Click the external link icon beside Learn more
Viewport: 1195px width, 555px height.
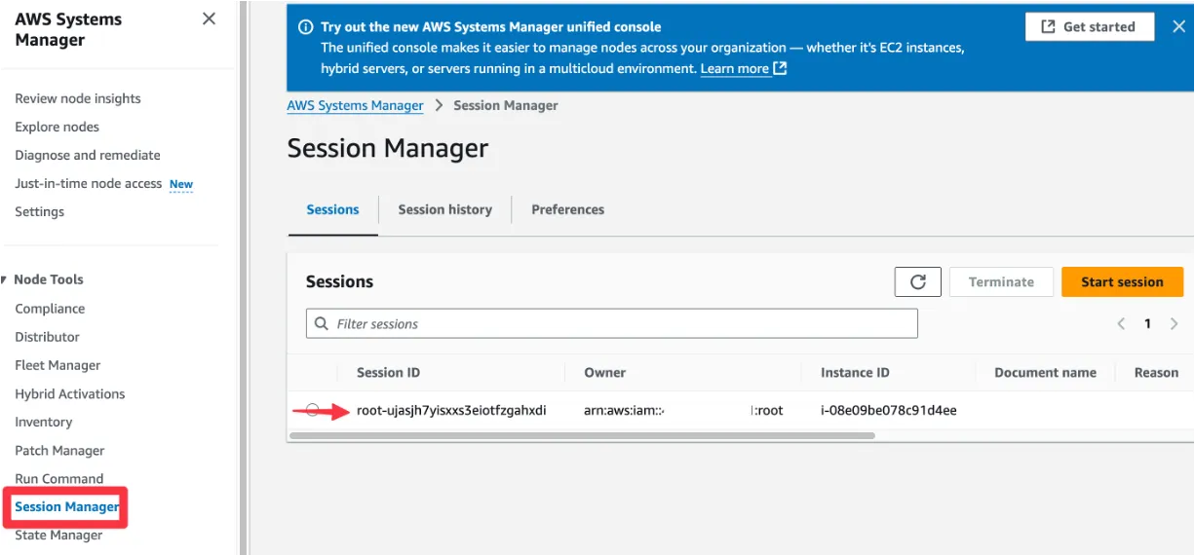coord(780,68)
